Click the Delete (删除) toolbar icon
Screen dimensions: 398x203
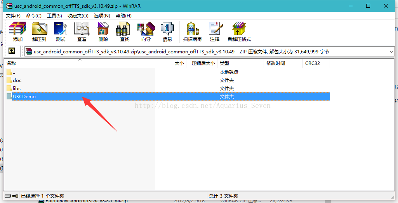[103, 32]
